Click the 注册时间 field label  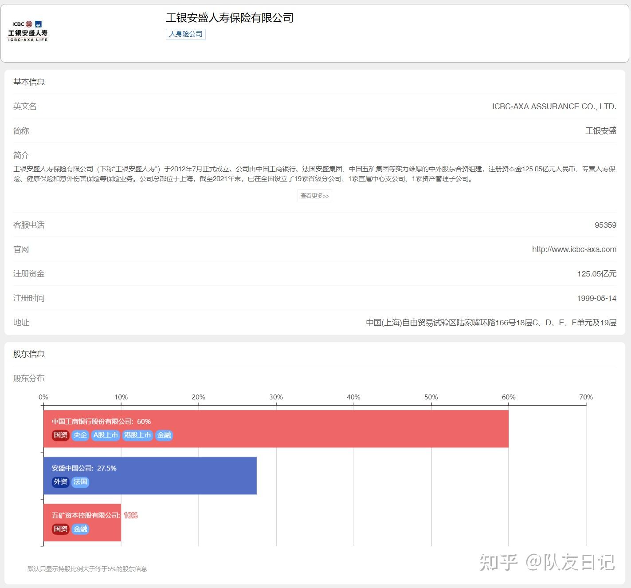pos(29,298)
